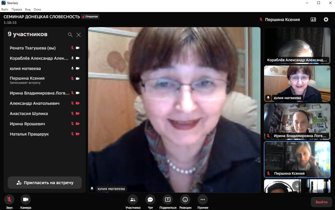Click the camera icon for юлия матвеева
The image size is (335, 210).
[x=77, y=68]
